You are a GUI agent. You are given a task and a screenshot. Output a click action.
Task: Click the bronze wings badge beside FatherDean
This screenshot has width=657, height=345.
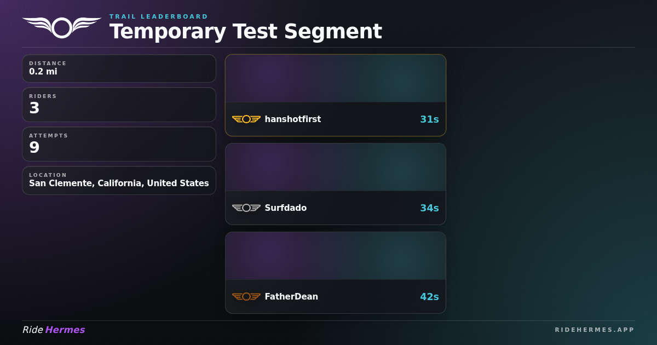tap(246, 297)
